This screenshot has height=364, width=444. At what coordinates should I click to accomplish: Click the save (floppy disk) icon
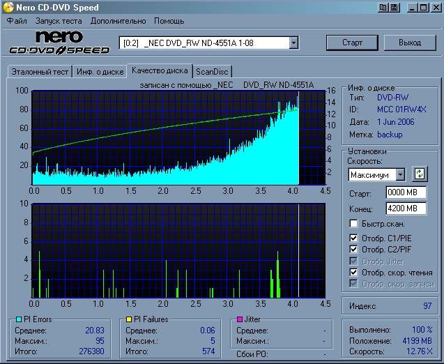[x=394, y=8]
